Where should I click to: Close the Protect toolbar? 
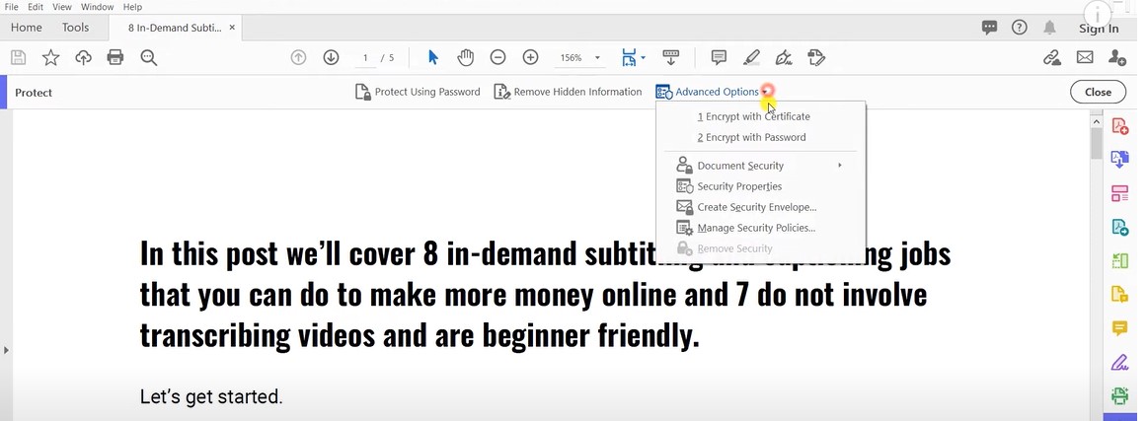[x=1098, y=92]
